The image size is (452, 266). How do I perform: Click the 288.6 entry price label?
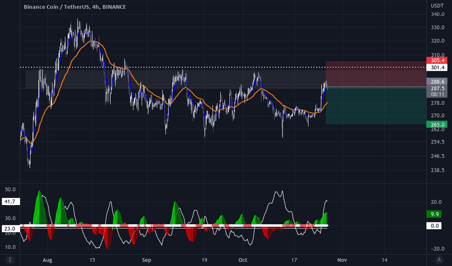tap(437, 82)
